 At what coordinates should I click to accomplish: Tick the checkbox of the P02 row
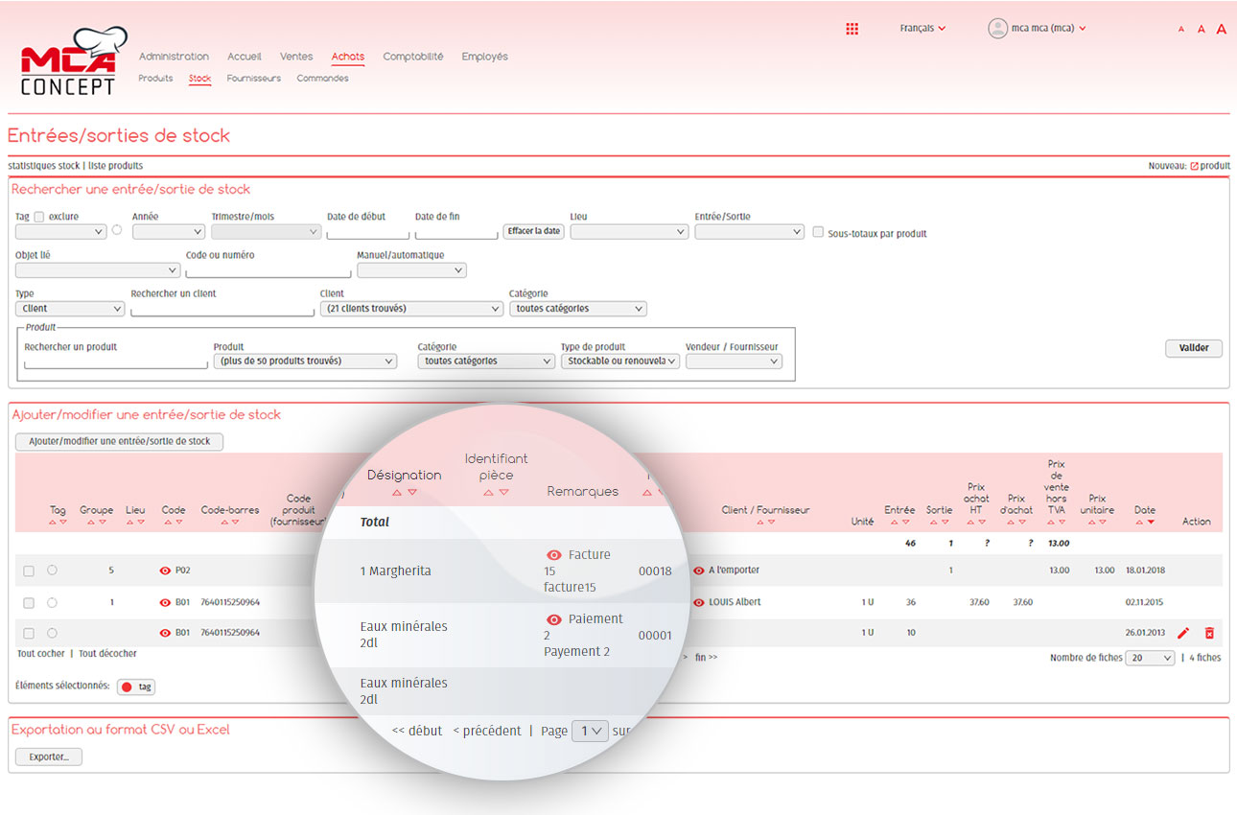(29, 570)
